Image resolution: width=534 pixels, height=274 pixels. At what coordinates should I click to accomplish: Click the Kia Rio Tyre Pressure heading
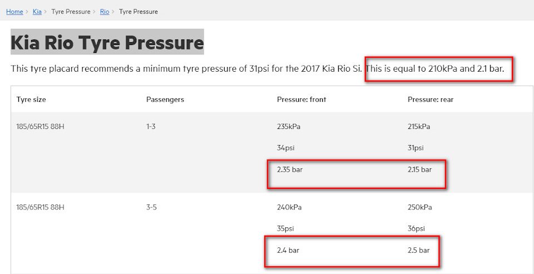[x=107, y=42]
